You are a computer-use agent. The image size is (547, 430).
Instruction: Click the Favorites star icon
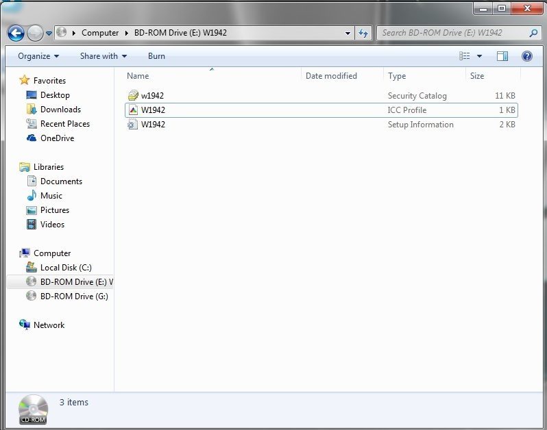click(25, 80)
